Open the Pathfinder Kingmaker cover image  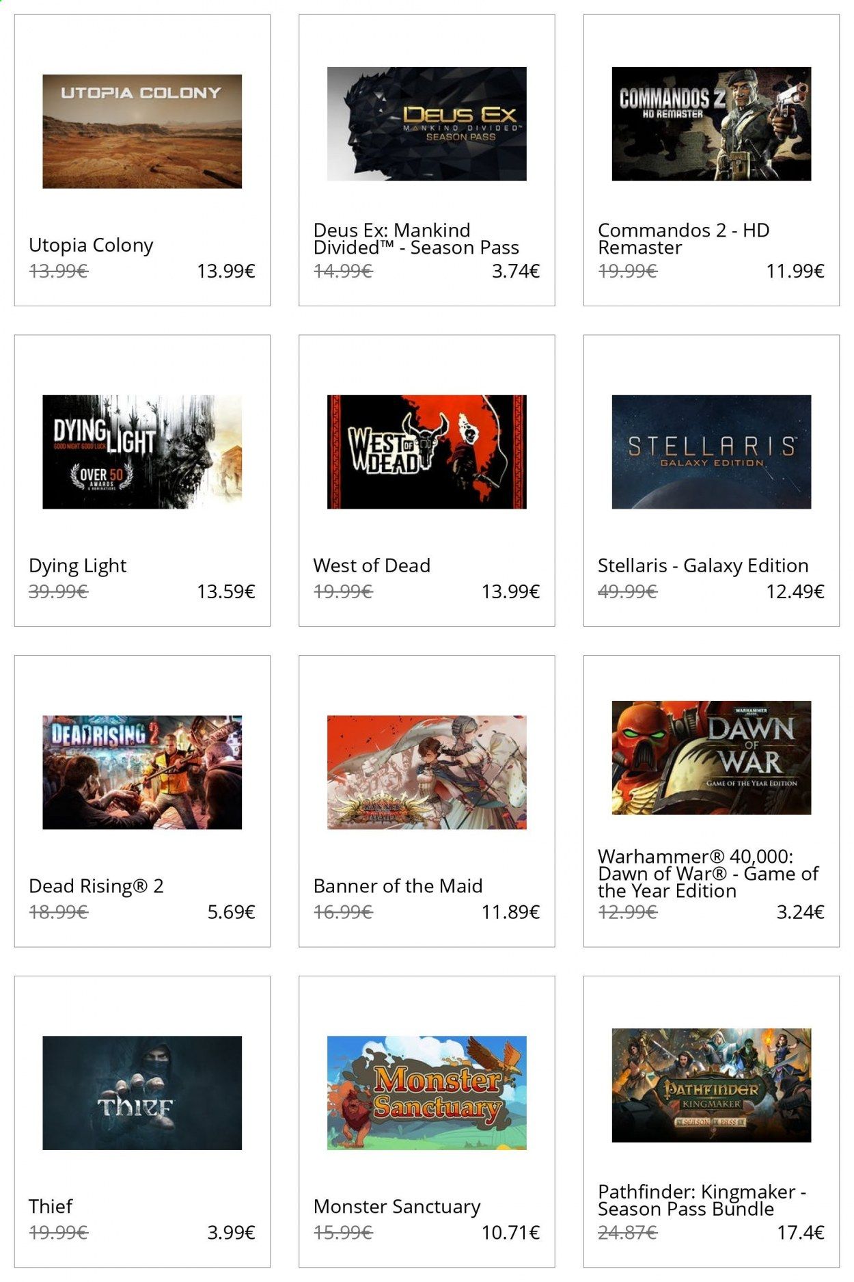(711, 1085)
